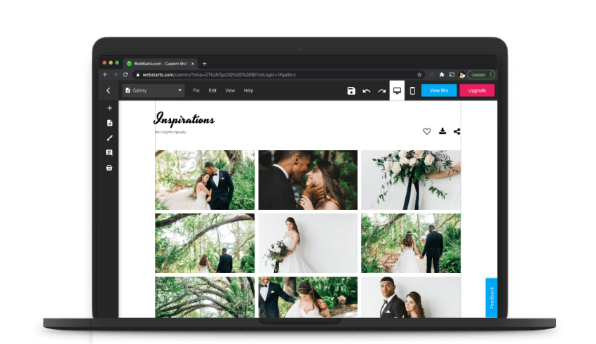Click the pink Upgrade button
Screen dimensions: 596x344
point(477,91)
